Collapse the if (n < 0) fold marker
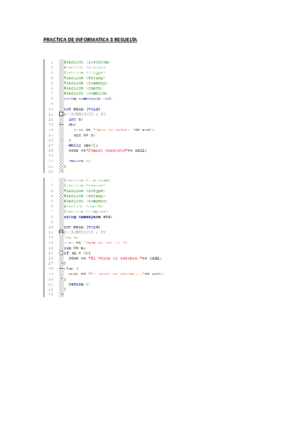The image size is (304, 430). click(x=61, y=253)
